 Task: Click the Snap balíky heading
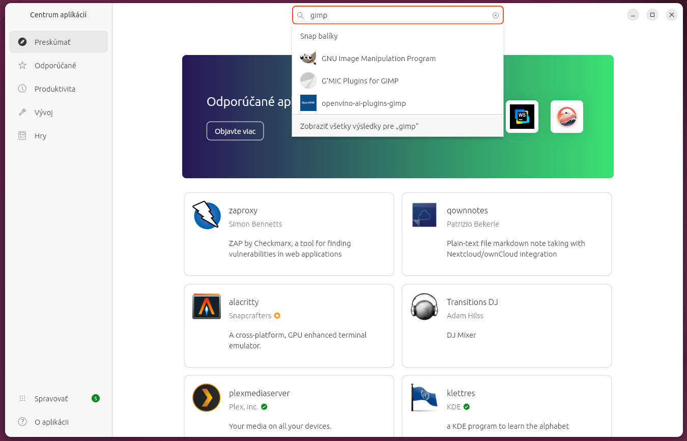click(319, 36)
